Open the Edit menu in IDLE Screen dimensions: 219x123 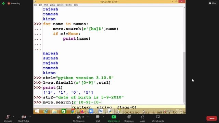pos(40,5)
